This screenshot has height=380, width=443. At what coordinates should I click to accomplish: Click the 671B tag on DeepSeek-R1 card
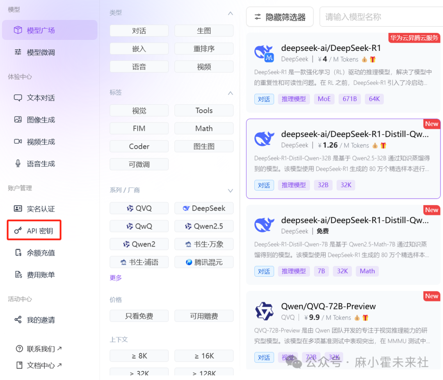tap(350, 99)
